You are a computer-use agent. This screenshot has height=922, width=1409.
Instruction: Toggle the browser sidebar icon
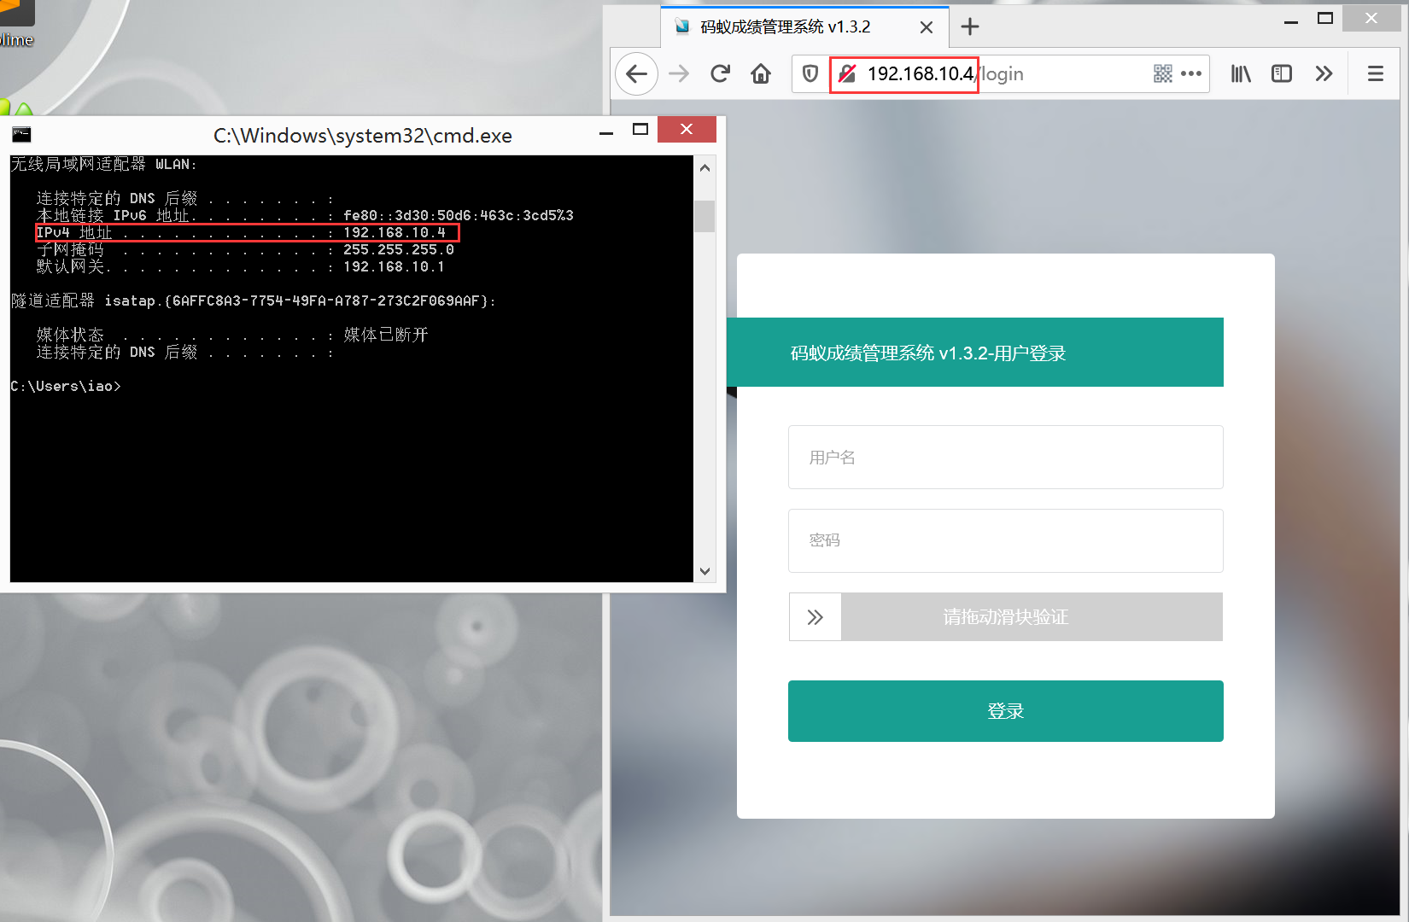(x=1282, y=74)
